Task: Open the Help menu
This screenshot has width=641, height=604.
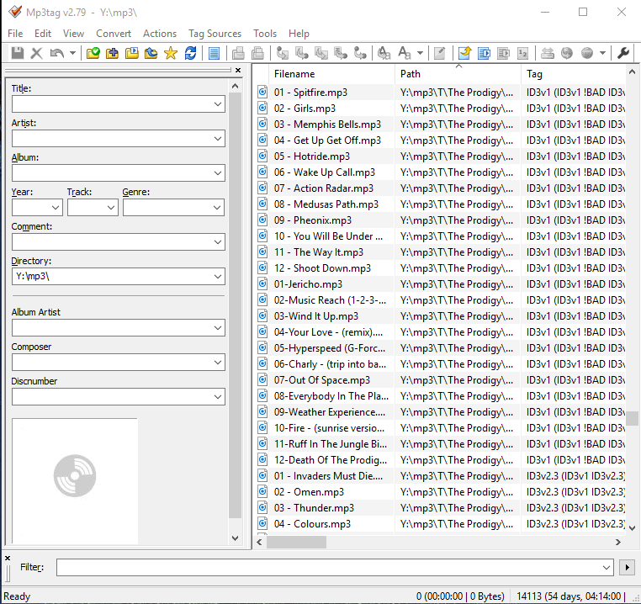Action: pyautogui.click(x=299, y=34)
